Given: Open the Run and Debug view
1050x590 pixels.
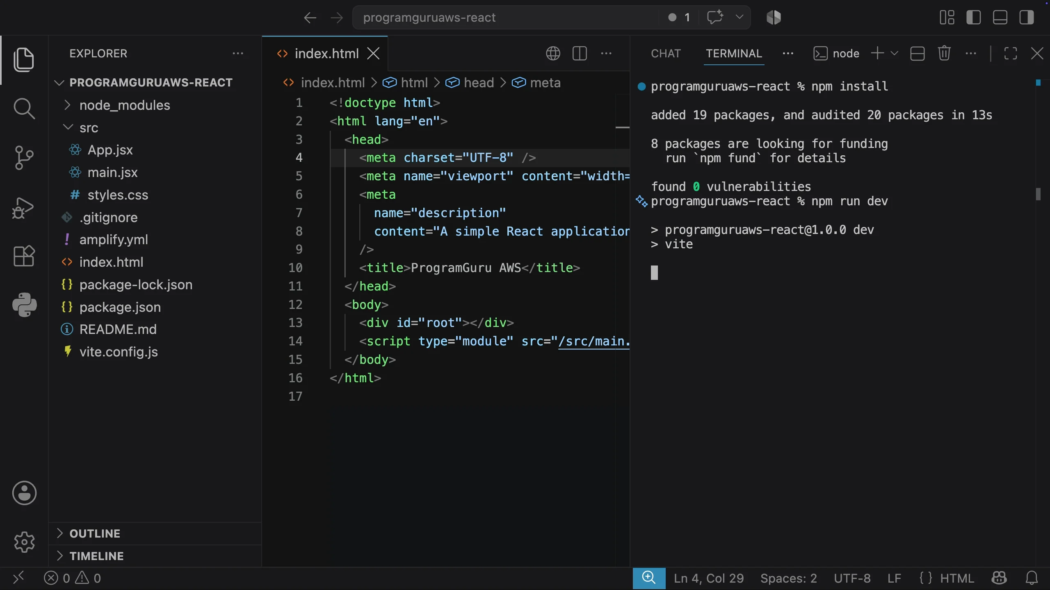Looking at the screenshot, I should [x=24, y=207].
